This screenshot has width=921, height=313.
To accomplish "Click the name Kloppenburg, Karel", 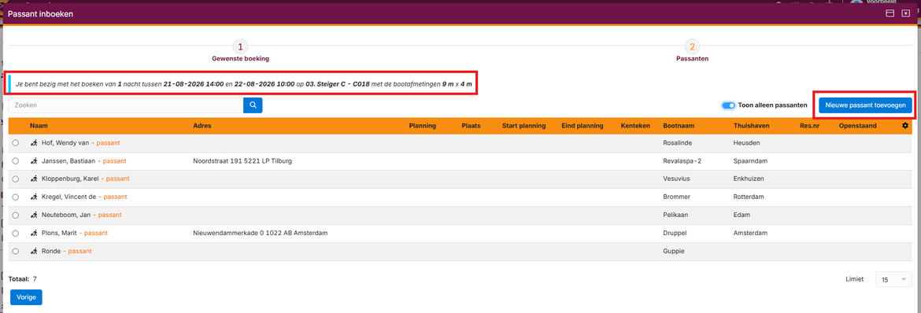I will 70,179.
